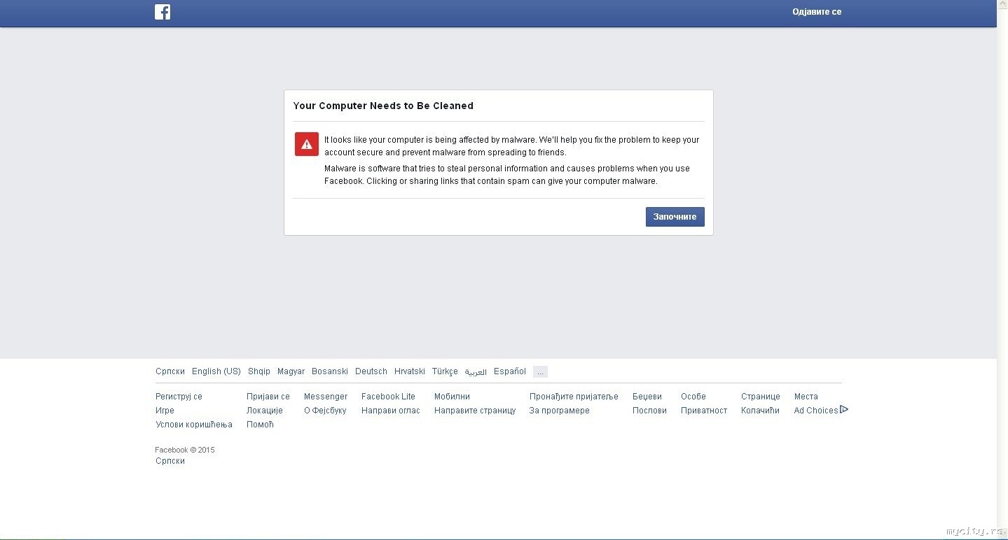Choose the Arabic language link

point(476,372)
